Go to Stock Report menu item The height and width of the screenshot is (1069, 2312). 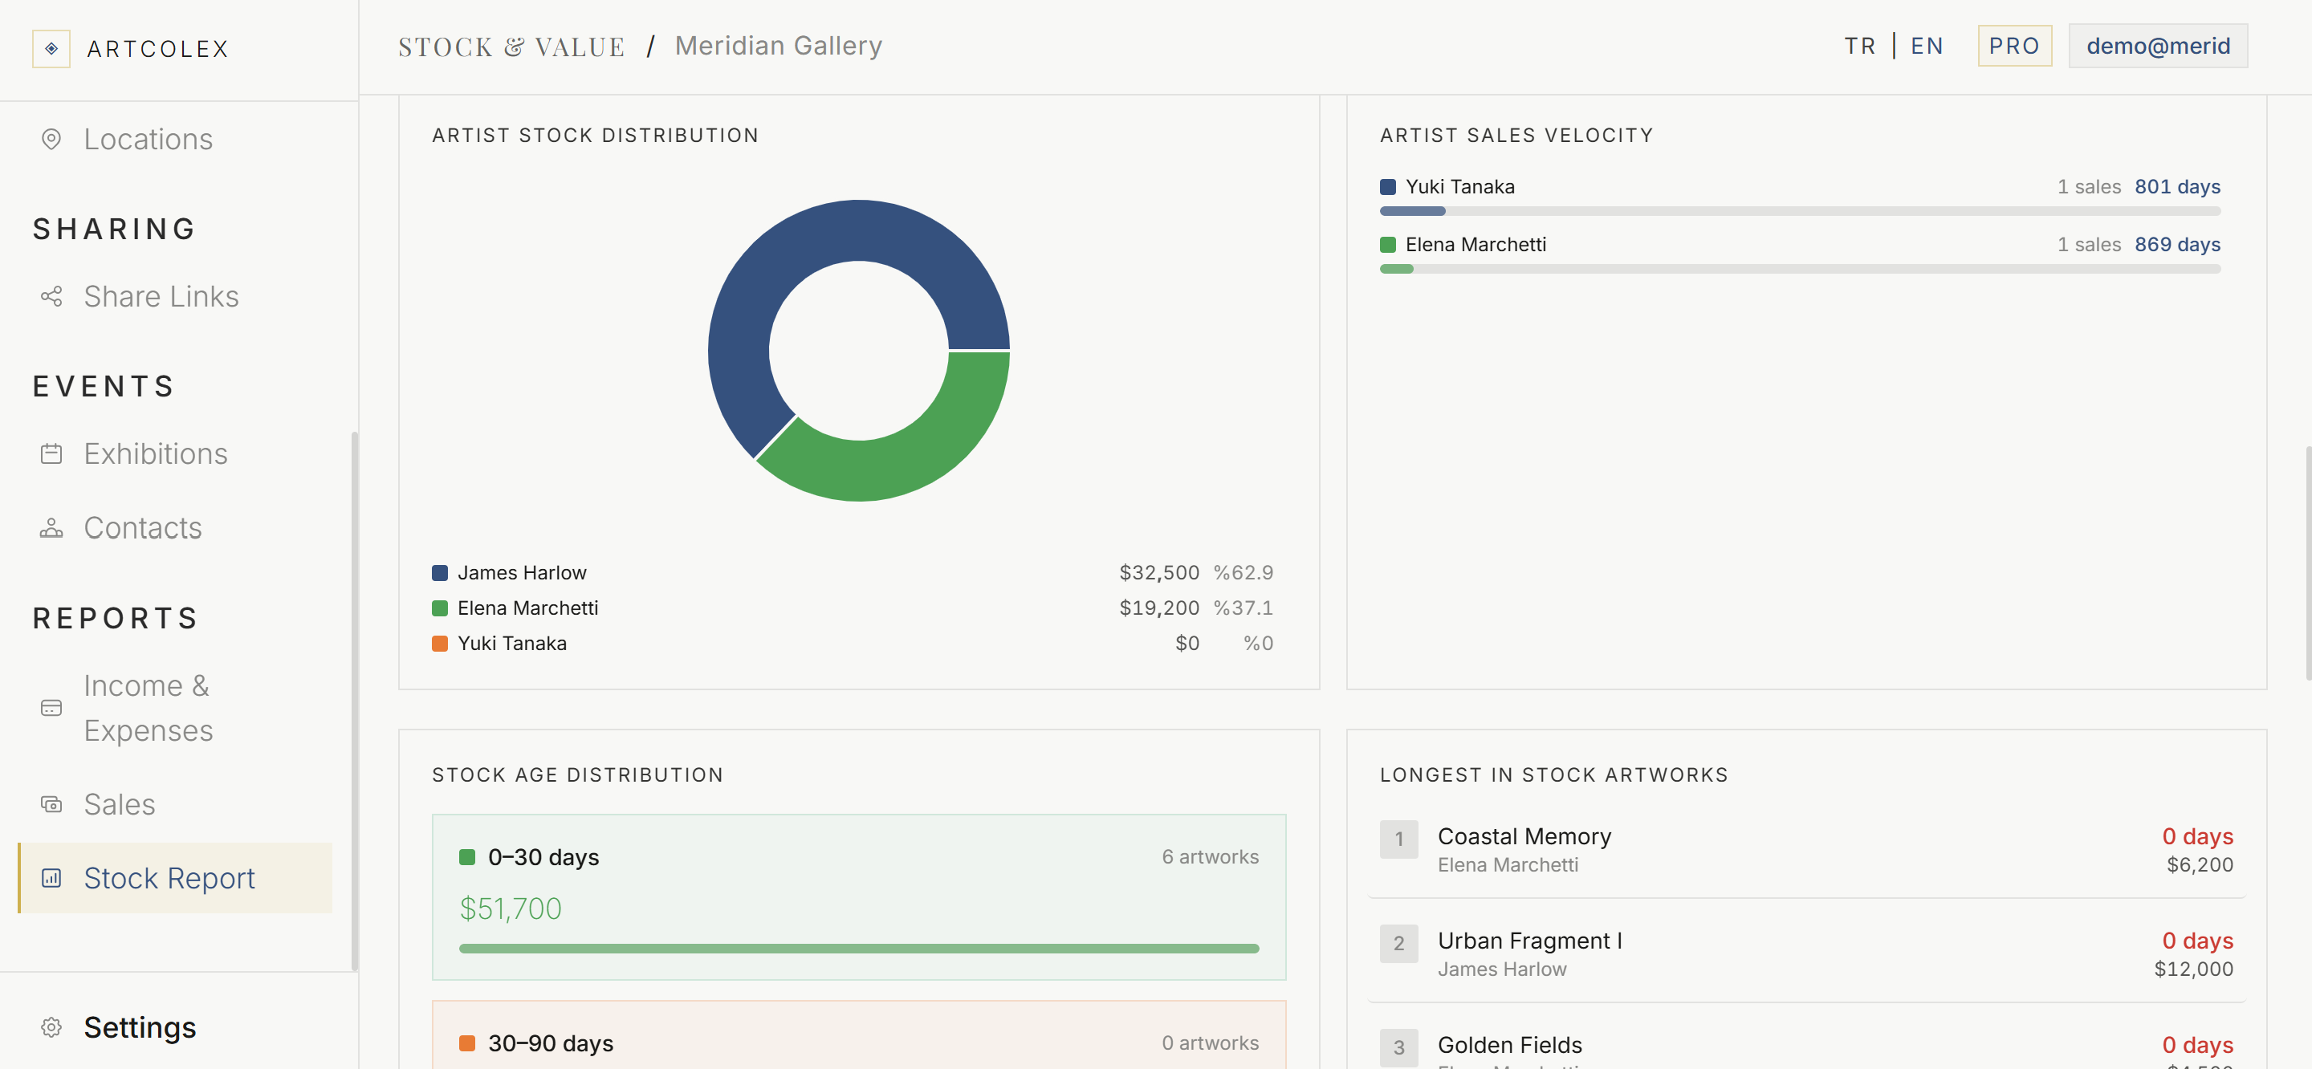click(176, 878)
